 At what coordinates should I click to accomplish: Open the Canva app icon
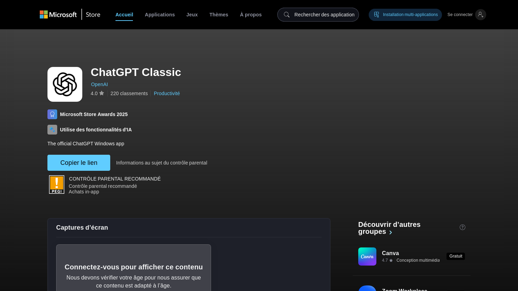[367, 256]
